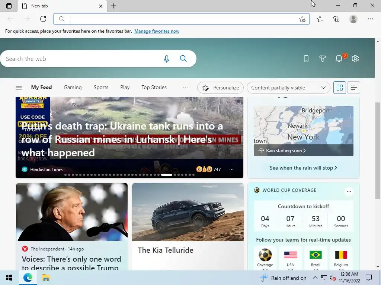Open Settings and more ellipsis menu
381x285 pixels.
click(x=370, y=19)
